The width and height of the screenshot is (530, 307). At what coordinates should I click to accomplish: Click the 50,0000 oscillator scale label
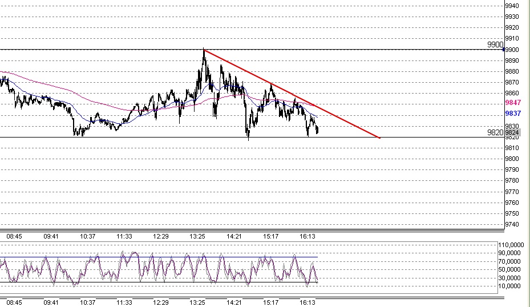(509, 269)
